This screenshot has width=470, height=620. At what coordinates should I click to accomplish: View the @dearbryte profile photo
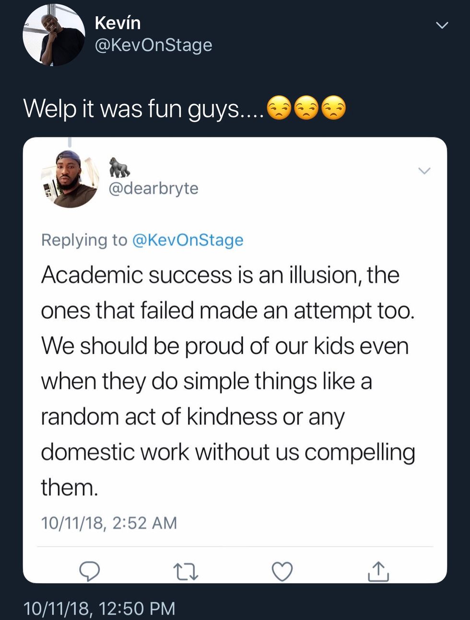(x=70, y=179)
